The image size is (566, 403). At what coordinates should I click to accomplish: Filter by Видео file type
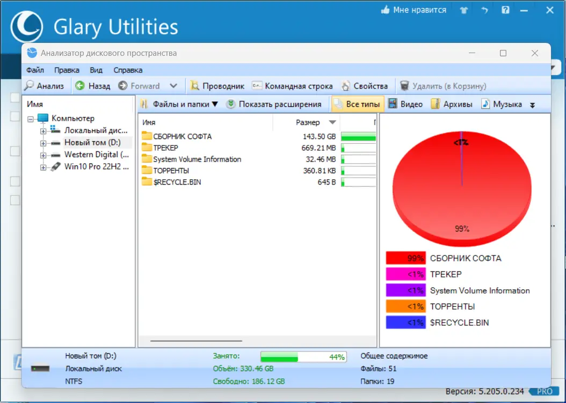tap(405, 104)
